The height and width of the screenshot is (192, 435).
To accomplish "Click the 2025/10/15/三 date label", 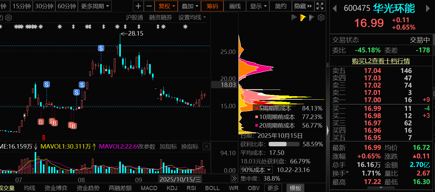I will (180, 179).
